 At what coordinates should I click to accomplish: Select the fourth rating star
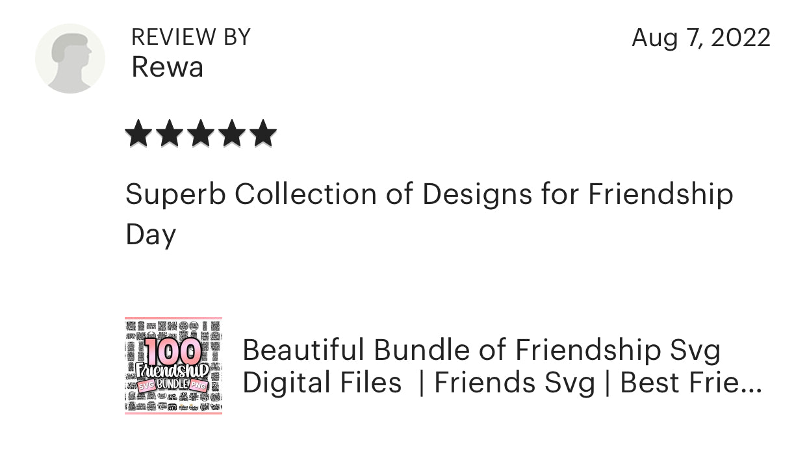pyautogui.click(x=232, y=134)
